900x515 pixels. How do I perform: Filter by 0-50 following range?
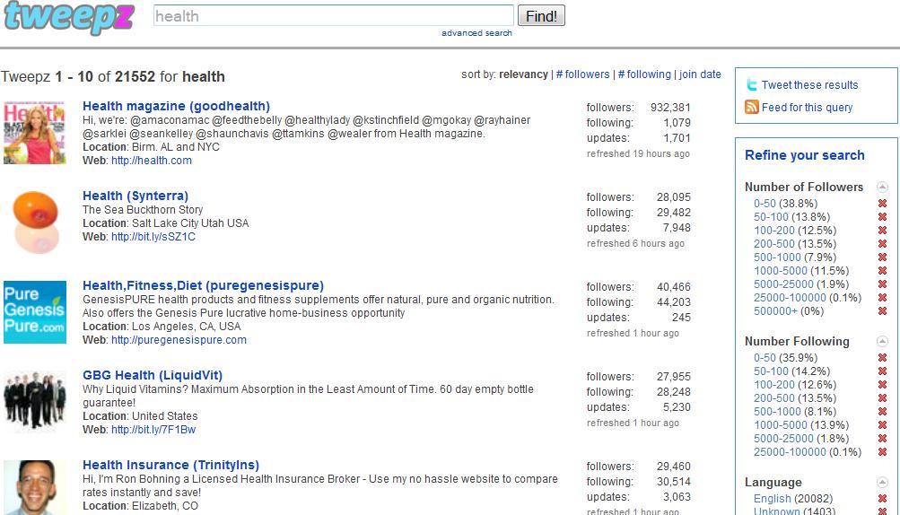(x=765, y=358)
